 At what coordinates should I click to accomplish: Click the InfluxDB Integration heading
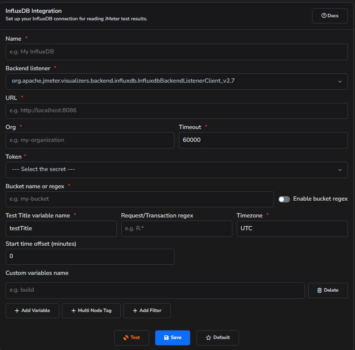[x=34, y=11]
